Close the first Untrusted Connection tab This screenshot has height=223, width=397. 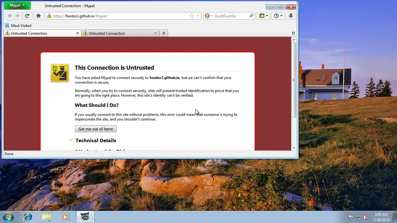(x=78, y=33)
